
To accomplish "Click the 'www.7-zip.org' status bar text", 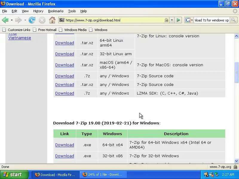I will coord(220,167).
